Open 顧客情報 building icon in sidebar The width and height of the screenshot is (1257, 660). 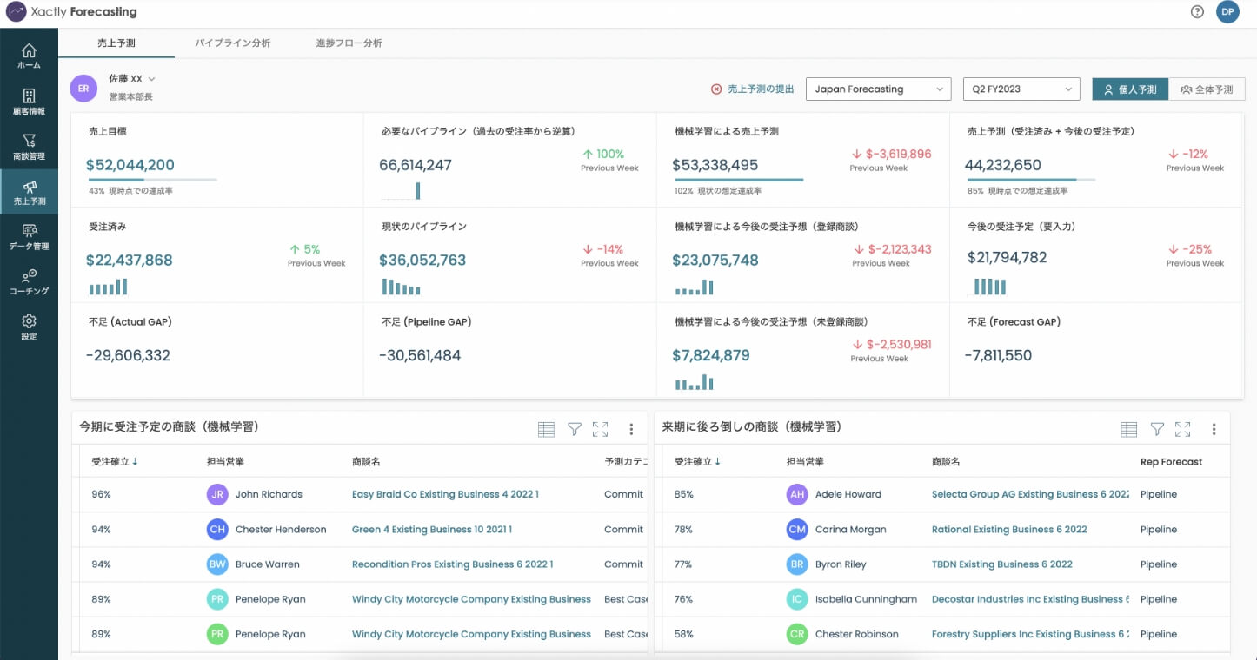click(x=29, y=102)
